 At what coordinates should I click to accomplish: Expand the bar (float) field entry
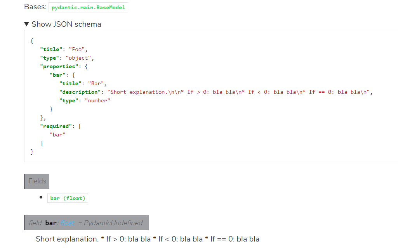coord(67,198)
